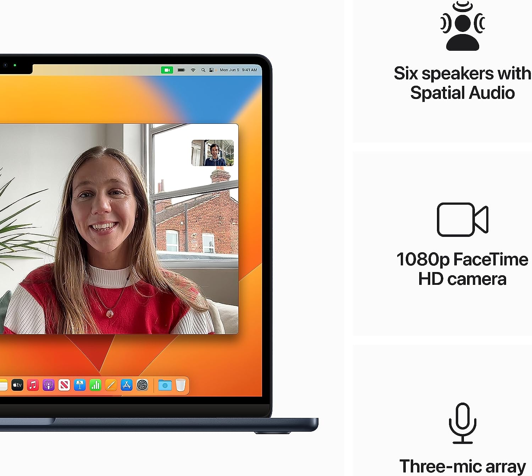Open Pages from the Dock

[111, 386]
